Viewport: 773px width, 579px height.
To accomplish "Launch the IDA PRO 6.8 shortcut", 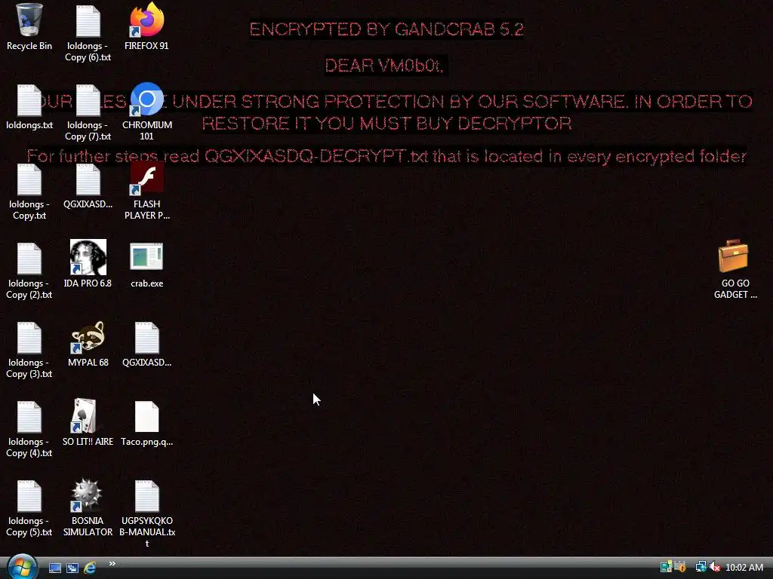I will pyautogui.click(x=88, y=265).
